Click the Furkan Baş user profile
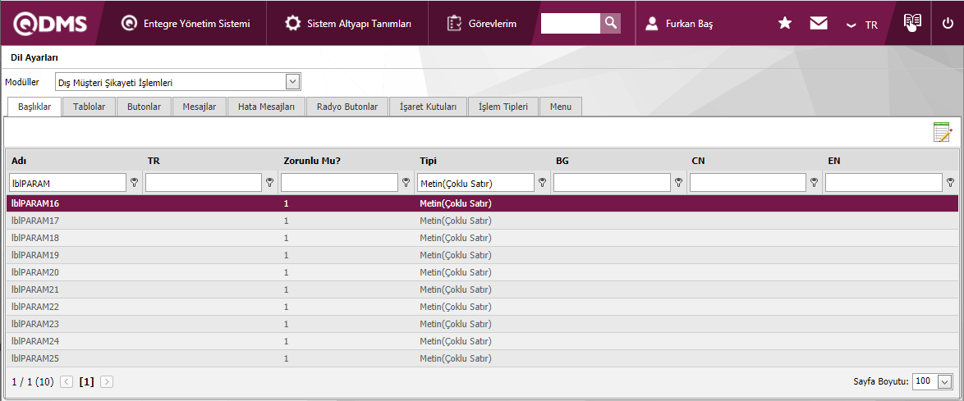This screenshot has height=401, width=964. pos(678,24)
